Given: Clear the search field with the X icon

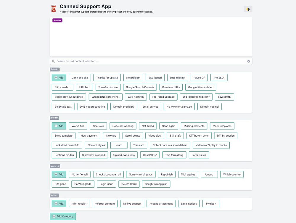Looking at the screenshot, I should pyautogui.click(x=249, y=61).
